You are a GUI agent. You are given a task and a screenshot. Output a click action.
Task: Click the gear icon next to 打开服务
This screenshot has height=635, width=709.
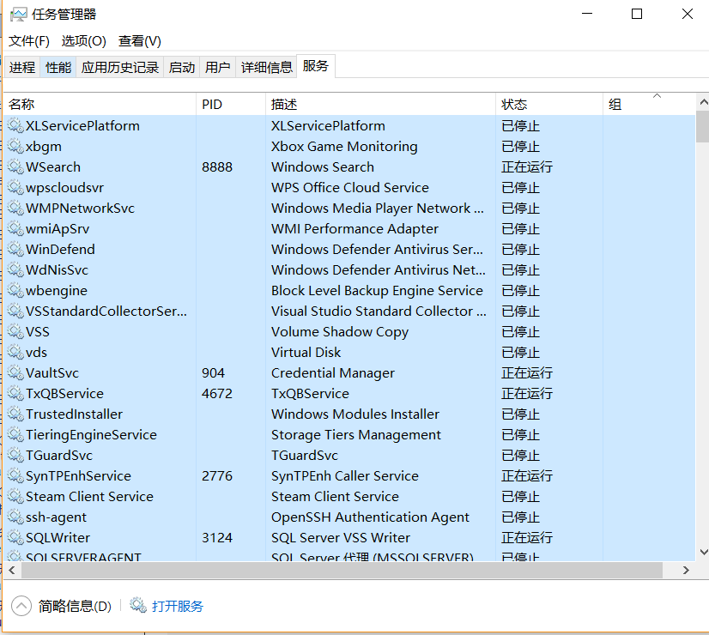[138, 605]
